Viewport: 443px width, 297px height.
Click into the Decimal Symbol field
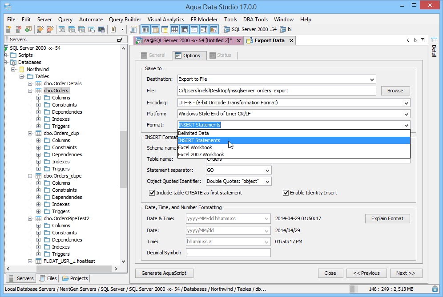(228, 253)
